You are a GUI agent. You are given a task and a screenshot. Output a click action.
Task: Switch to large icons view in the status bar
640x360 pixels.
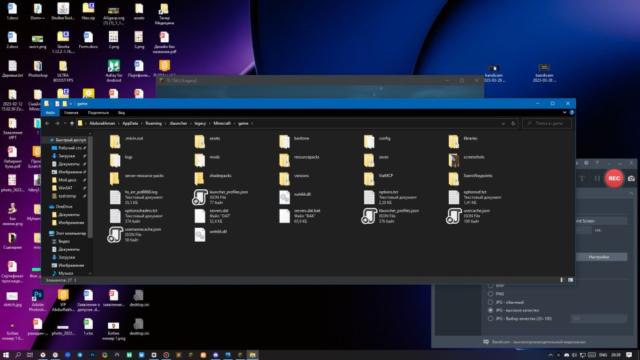pos(571,280)
